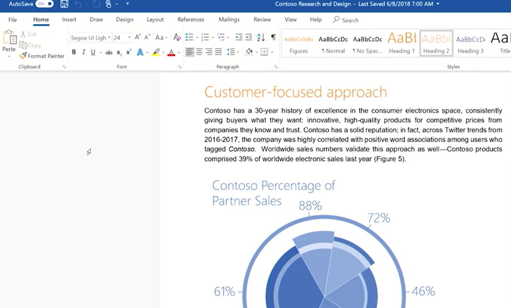
Task: Open the Review tab
Action: (262, 20)
